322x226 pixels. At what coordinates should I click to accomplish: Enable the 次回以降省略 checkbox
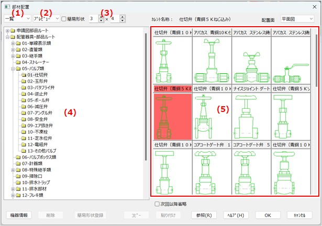(x=158, y=204)
